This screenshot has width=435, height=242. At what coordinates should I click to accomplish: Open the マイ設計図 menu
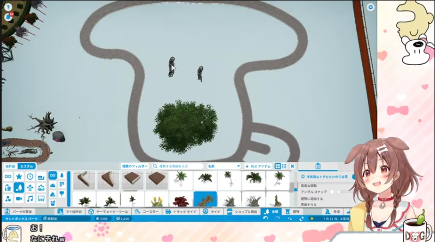click(69, 212)
